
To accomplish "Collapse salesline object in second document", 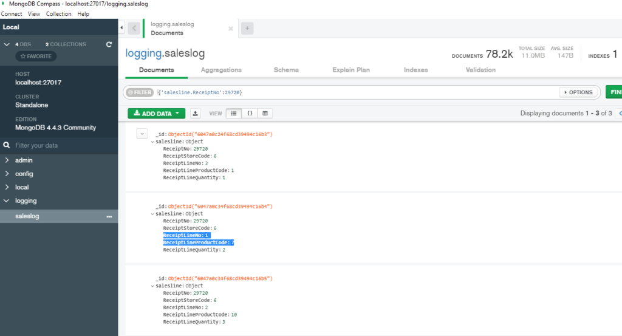I will tap(152, 214).
